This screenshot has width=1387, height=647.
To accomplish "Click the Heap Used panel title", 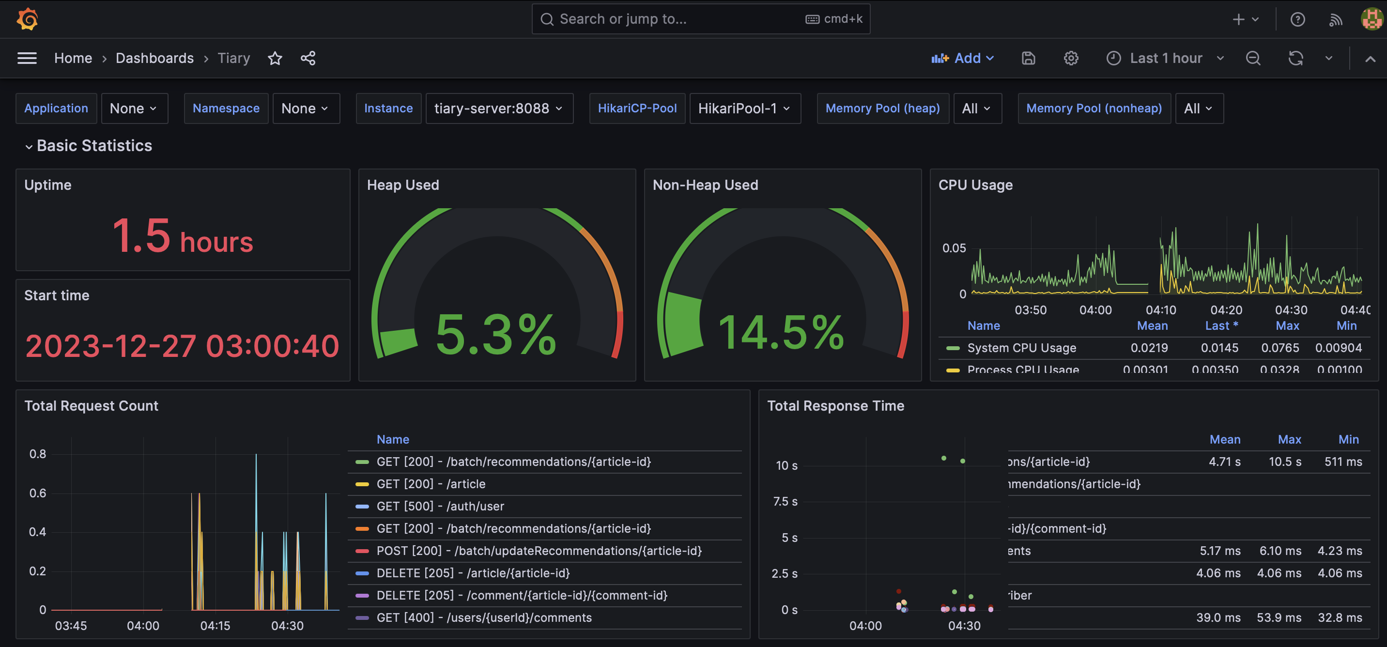I will [403, 185].
